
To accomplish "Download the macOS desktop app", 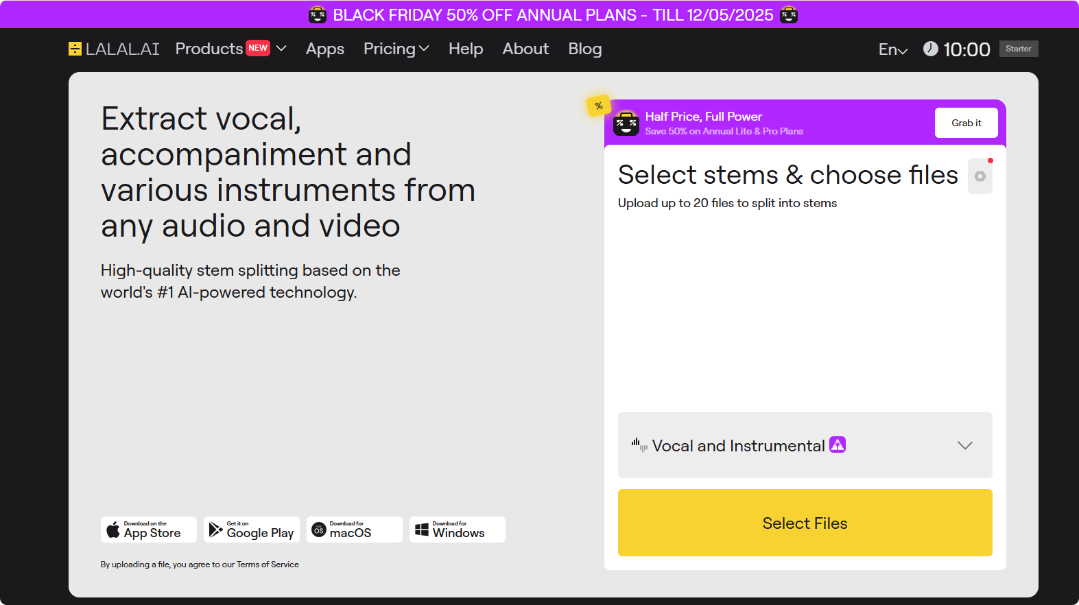I will (355, 530).
